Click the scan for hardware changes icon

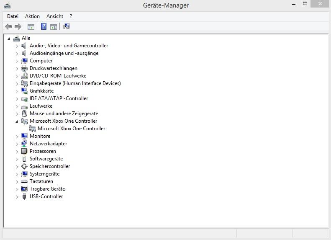coord(66,27)
